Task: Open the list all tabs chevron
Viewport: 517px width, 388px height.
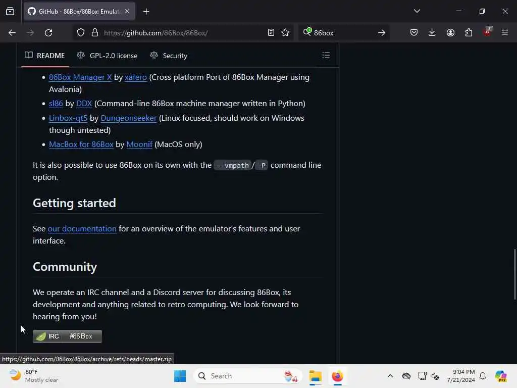Action: pyautogui.click(x=417, y=11)
